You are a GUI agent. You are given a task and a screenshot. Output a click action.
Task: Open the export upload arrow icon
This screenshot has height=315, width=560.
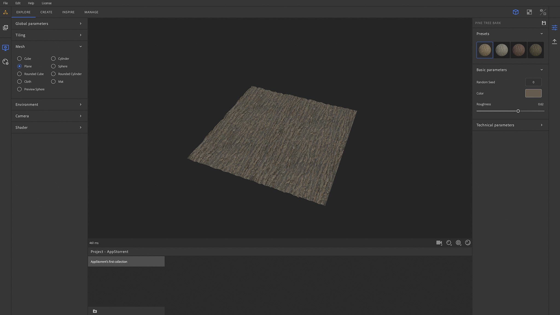click(x=554, y=41)
